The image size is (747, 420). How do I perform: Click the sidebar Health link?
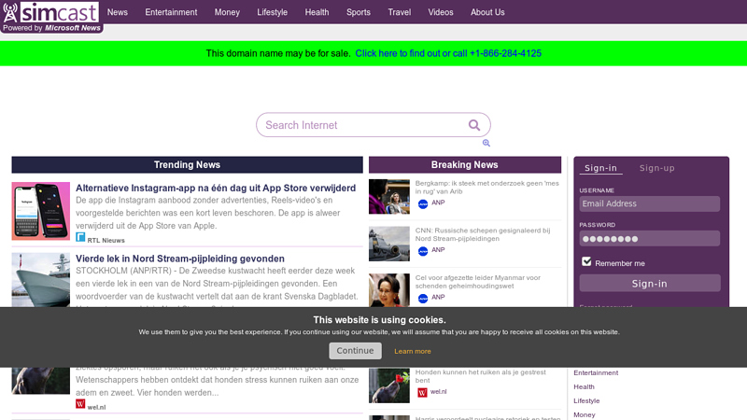coord(585,386)
